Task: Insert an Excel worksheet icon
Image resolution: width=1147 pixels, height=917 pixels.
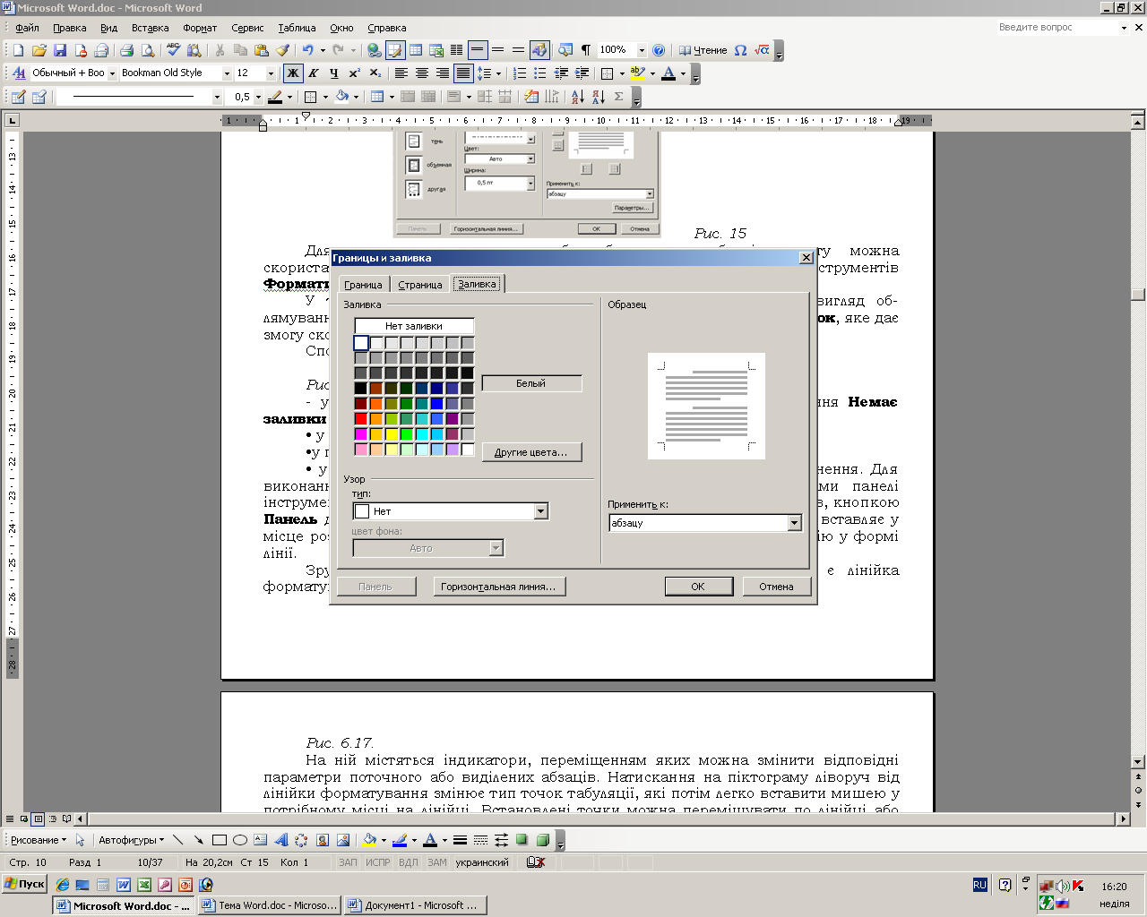Action: (x=436, y=50)
